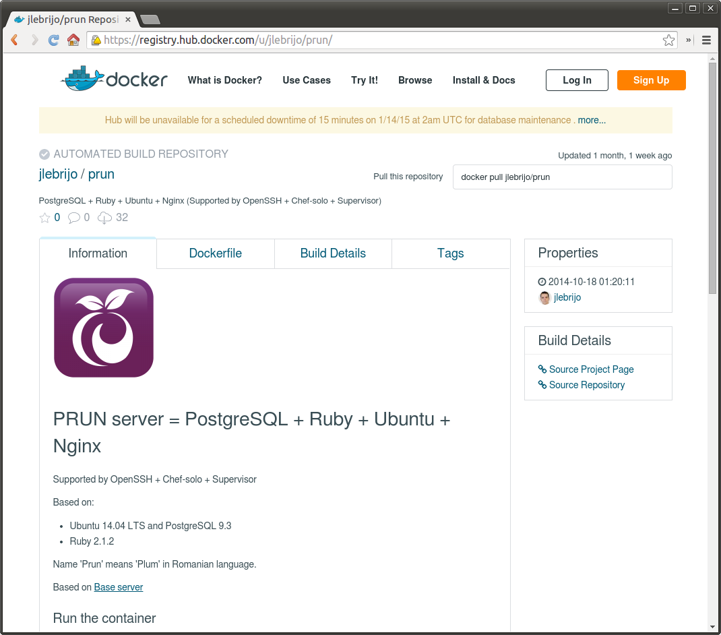Click the automated build checkmark icon
Screen dimensions: 721x635
(x=44, y=154)
